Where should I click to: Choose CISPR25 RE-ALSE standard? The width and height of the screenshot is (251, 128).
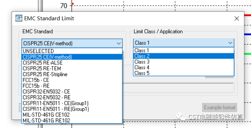(x=72, y=63)
